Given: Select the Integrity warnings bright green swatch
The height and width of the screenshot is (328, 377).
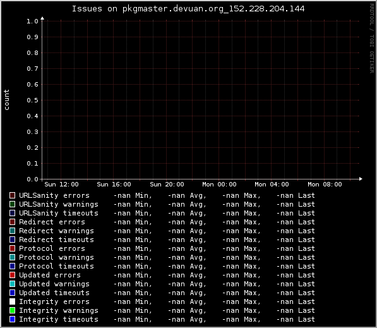Looking at the screenshot, I should click(12, 310).
